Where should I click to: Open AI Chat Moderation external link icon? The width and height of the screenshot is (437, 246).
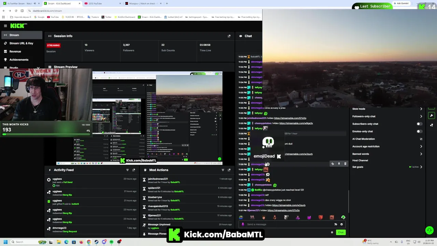click(x=421, y=139)
